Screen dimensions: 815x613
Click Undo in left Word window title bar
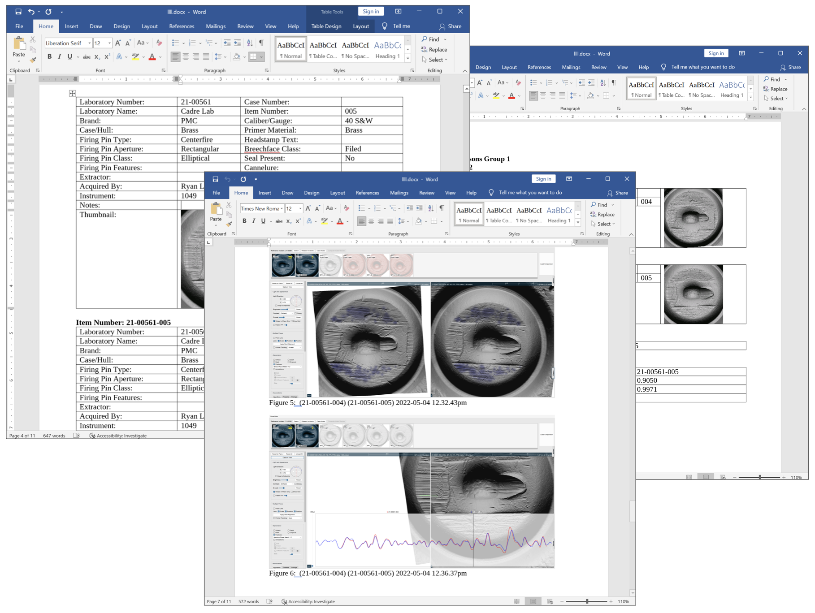31,12
